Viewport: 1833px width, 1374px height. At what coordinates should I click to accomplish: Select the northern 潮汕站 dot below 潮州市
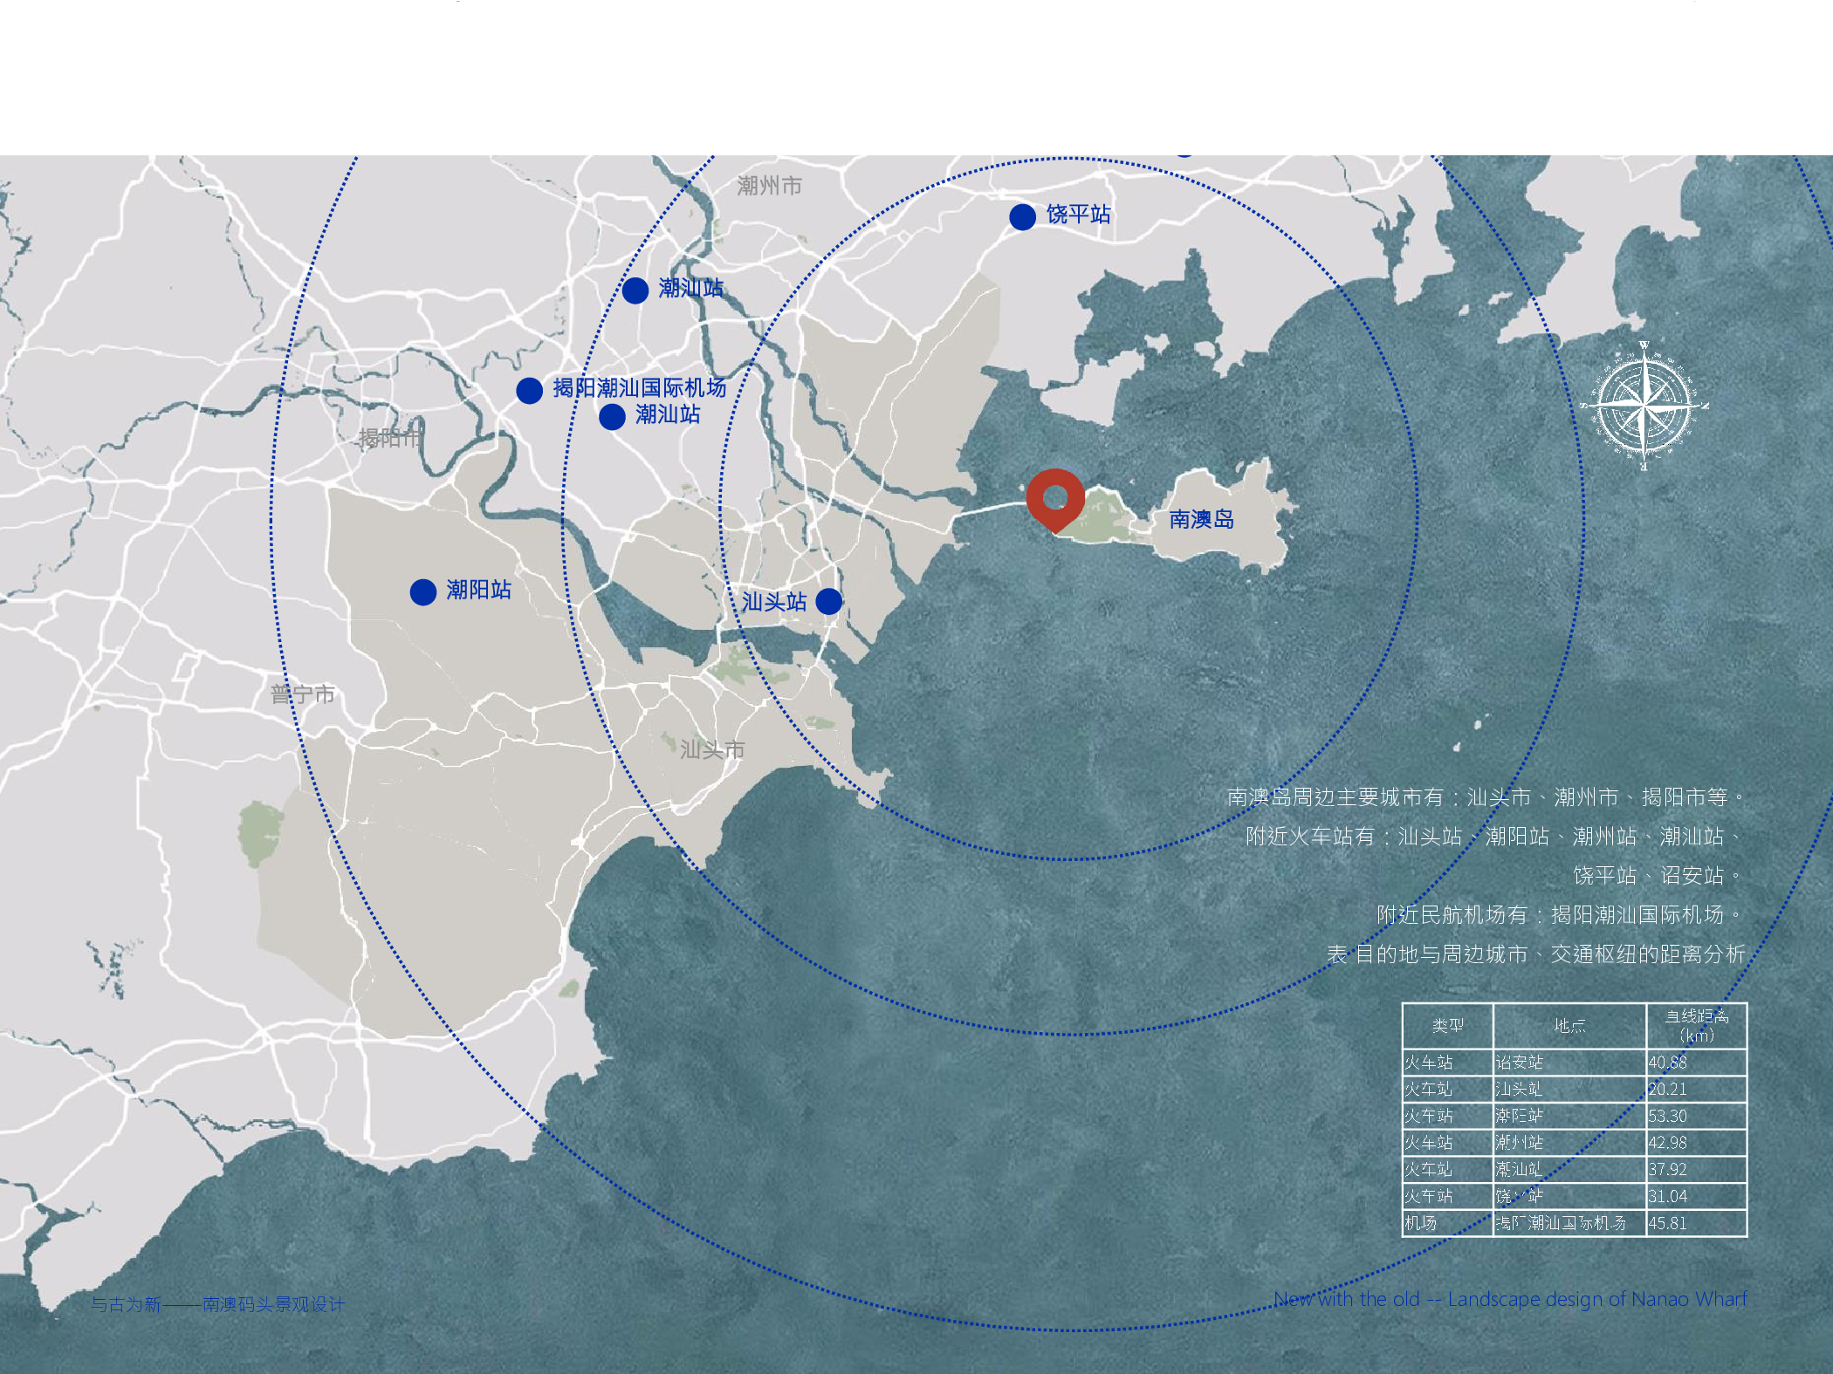(x=635, y=290)
